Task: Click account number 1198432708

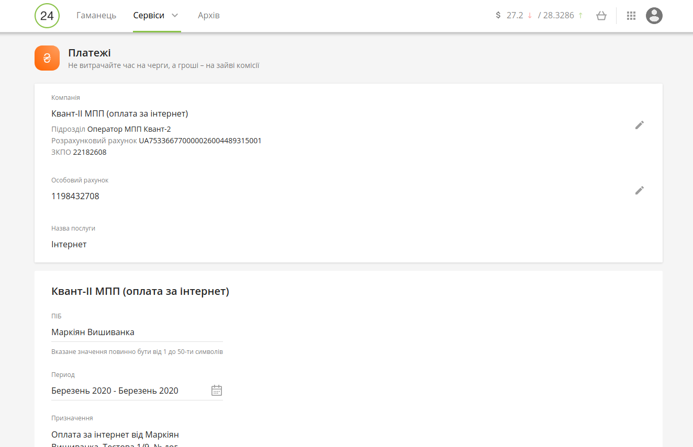Action: [75, 197]
